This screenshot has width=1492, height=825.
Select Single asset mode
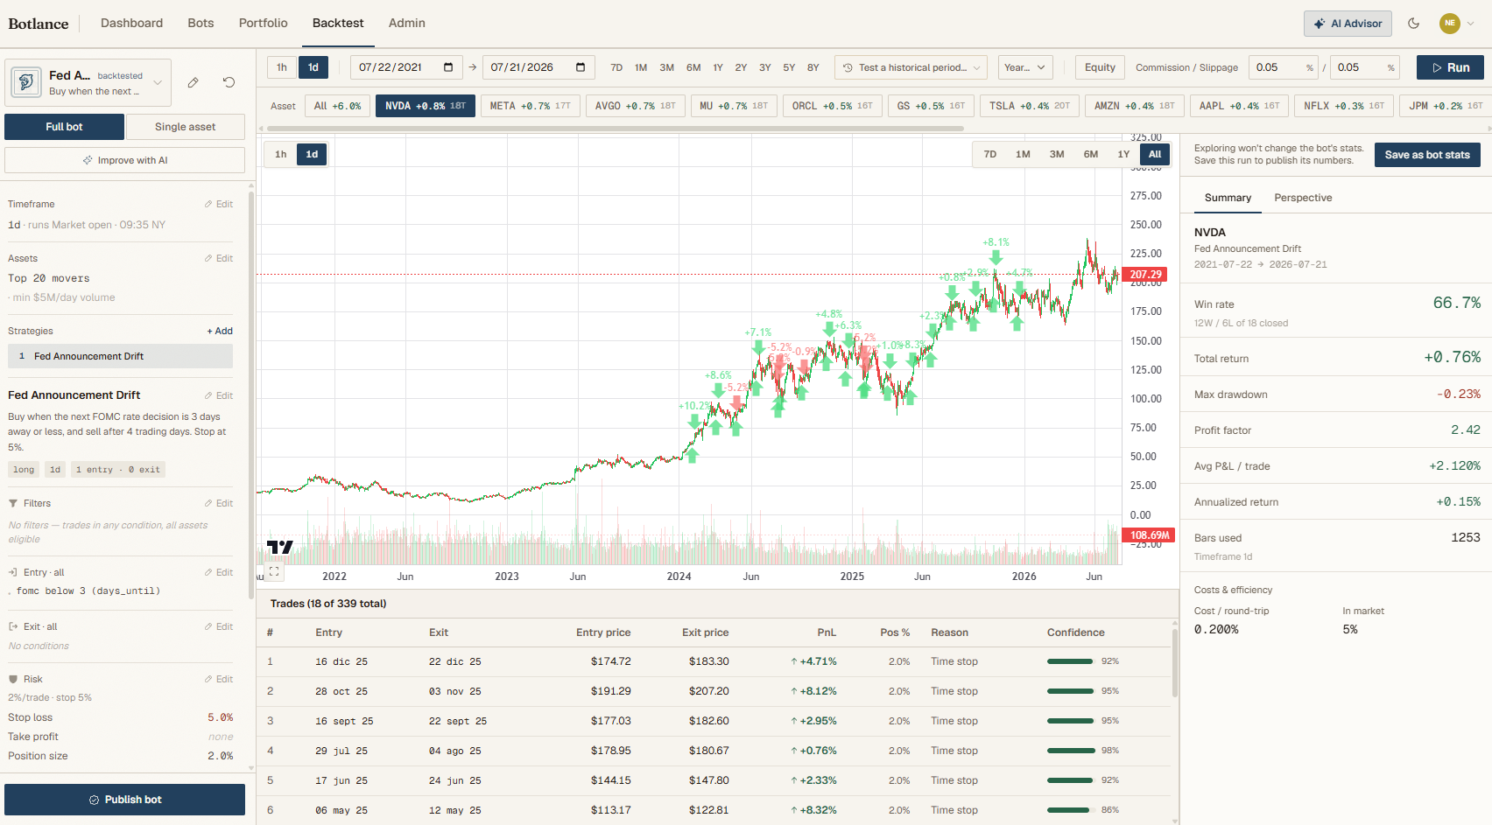pos(185,127)
